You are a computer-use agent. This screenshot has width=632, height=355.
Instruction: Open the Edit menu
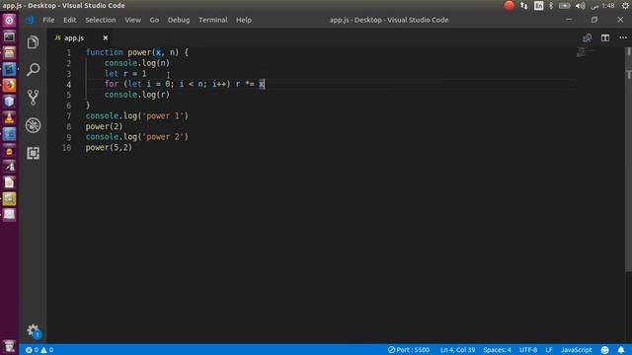pyautogui.click(x=69, y=20)
